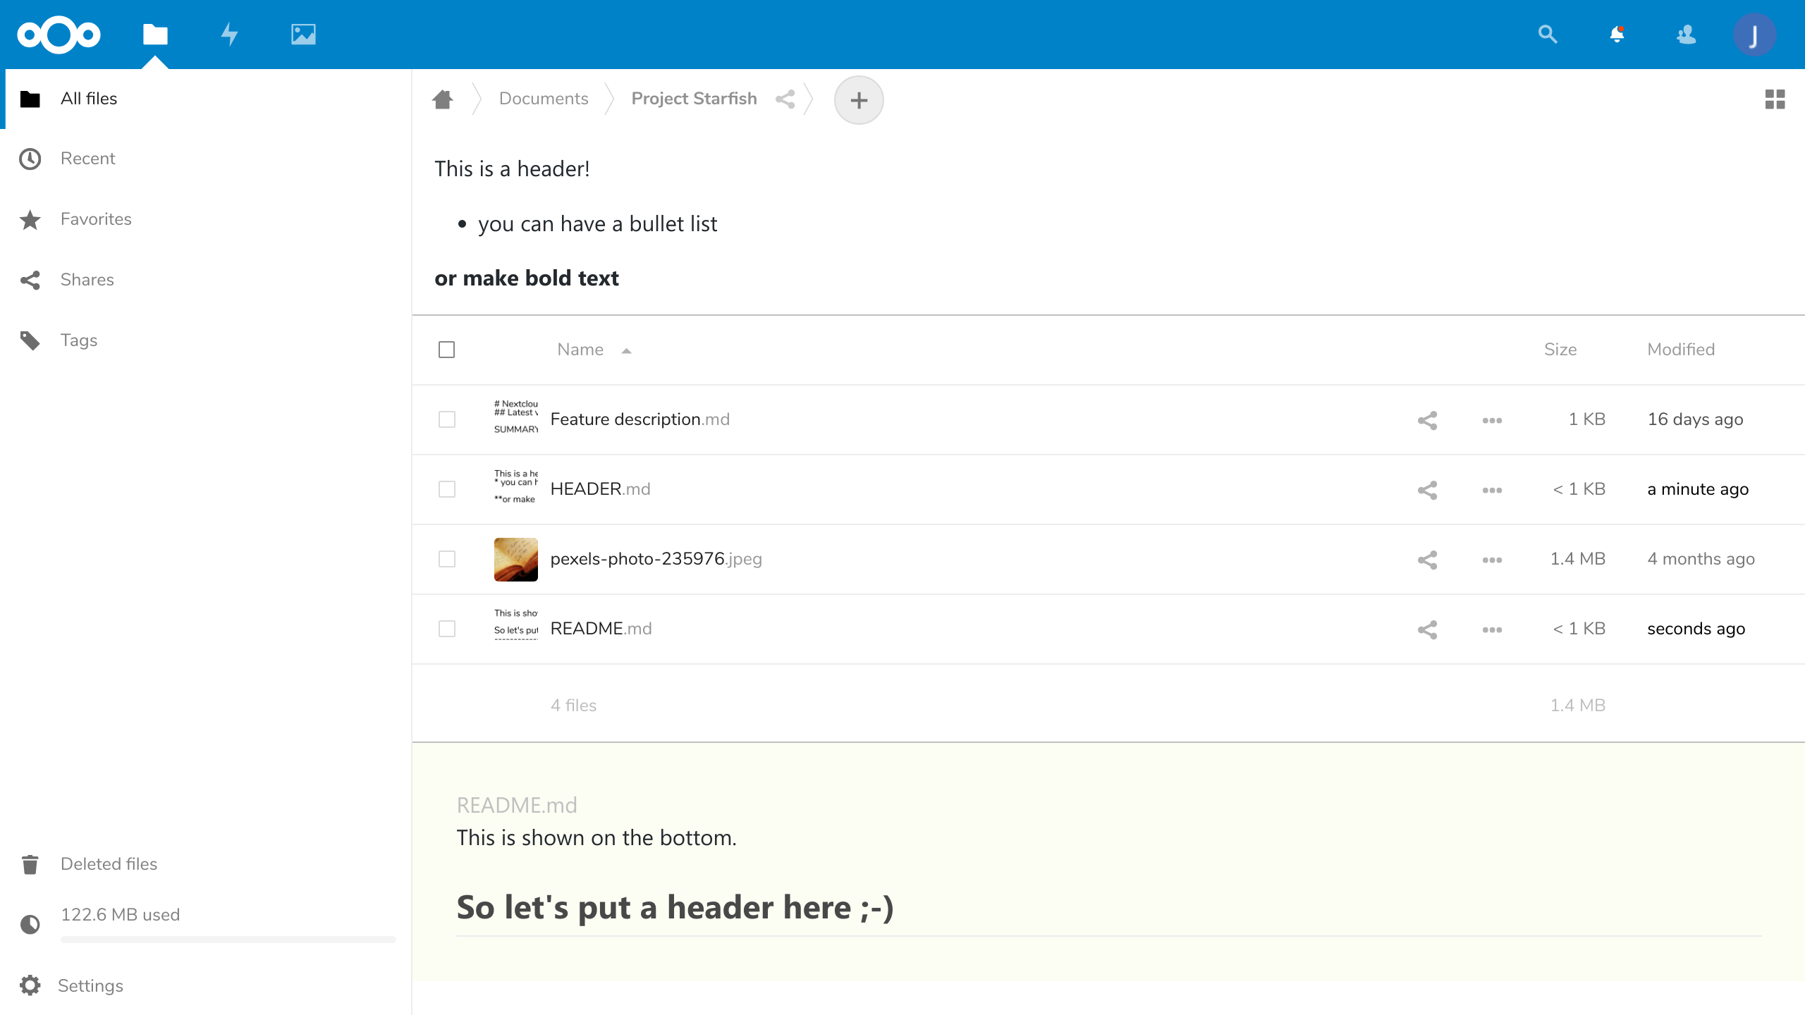Open the HEADER.md file

click(600, 489)
